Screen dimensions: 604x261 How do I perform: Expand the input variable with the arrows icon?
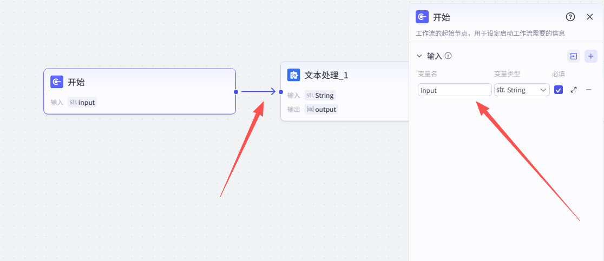(574, 90)
